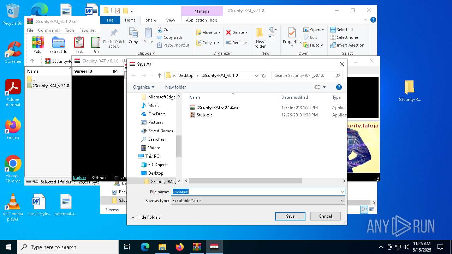
Task: Select Stub.exe in the file list
Action: (x=204, y=115)
